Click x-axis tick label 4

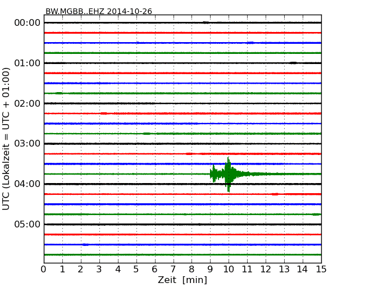point(118,270)
